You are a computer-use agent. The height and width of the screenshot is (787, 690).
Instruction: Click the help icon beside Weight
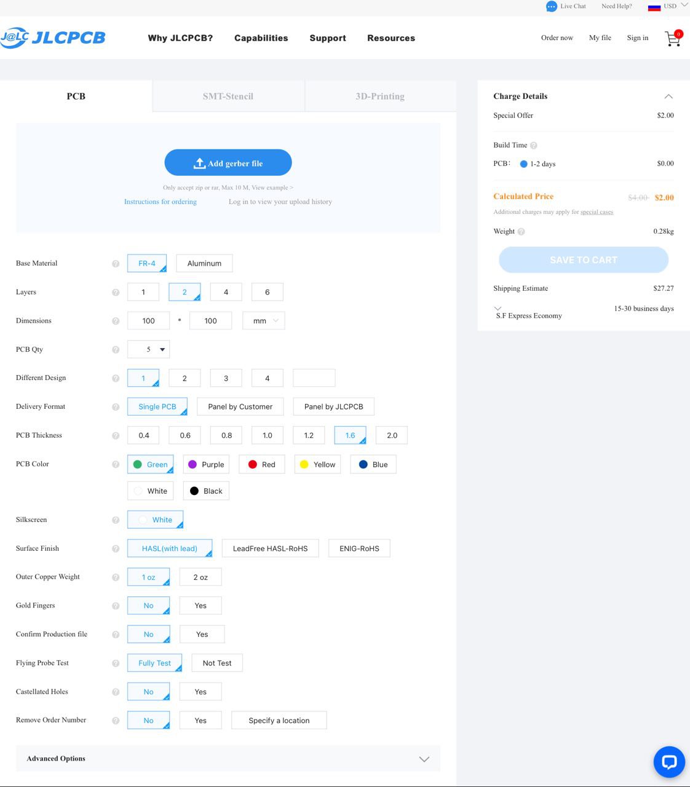tap(521, 232)
